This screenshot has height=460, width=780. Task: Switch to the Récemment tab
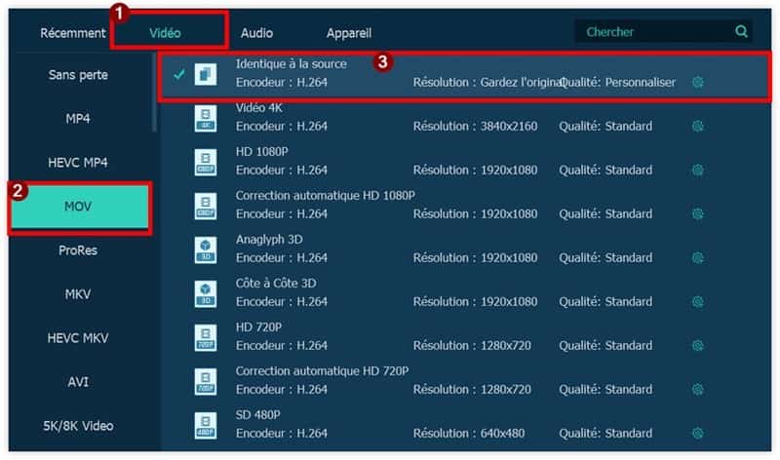(72, 33)
